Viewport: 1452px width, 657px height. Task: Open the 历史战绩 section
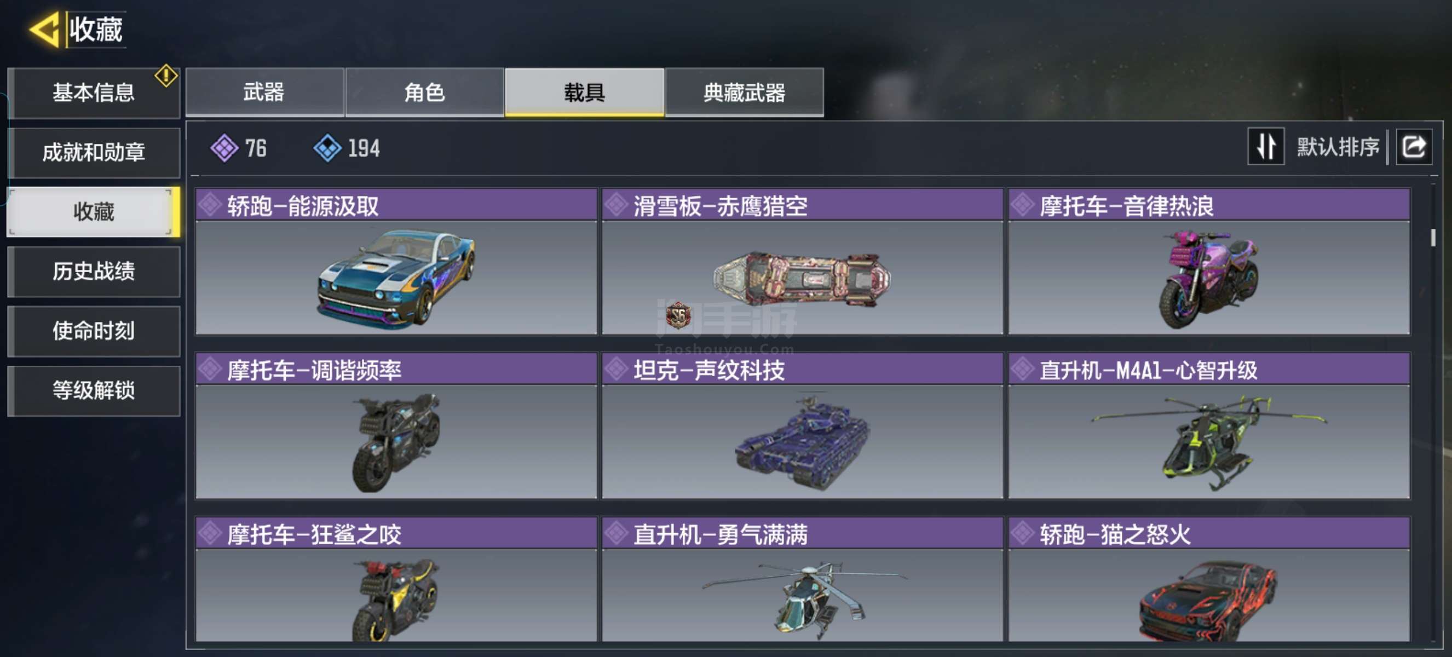pyautogui.click(x=94, y=272)
